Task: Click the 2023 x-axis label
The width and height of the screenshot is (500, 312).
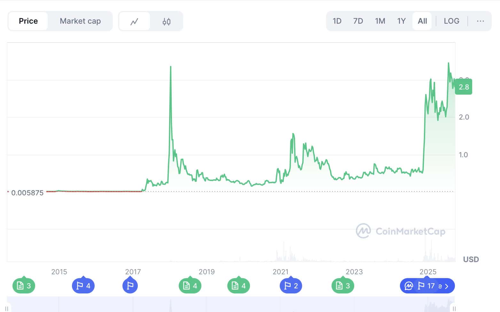Action: pyautogui.click(x=354, y=272)
